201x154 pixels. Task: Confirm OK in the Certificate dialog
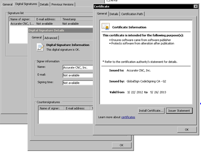click(x=187, y=130)
